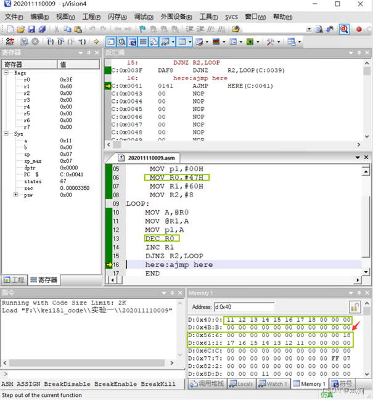Switch to the 工程 tab
The height and width of the screenshot is (400, 373).
[15, 280]
